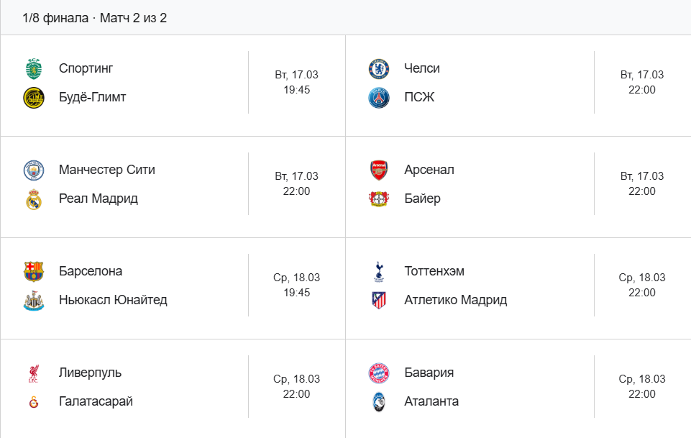691x438 pixels.
Task: Click the Bodø/Glimt yellow crest icon
Action: [x=34, y=97]
